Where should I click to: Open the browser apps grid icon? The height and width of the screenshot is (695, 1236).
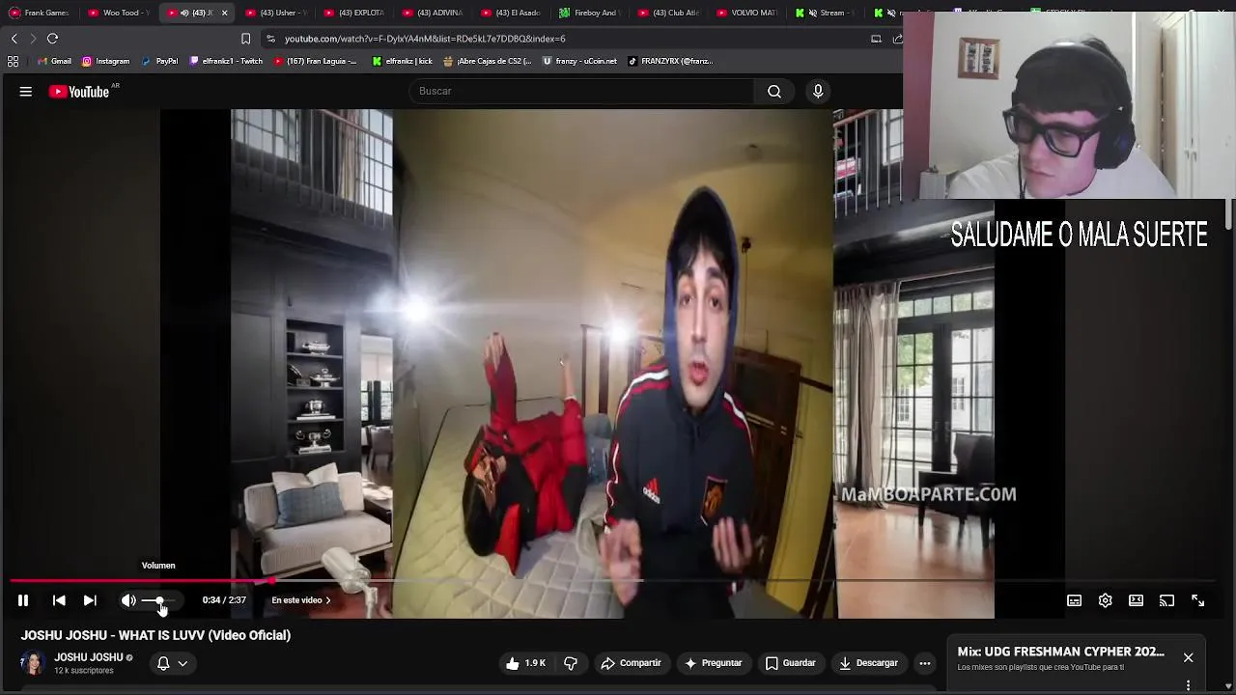click(x=13, y=61)
